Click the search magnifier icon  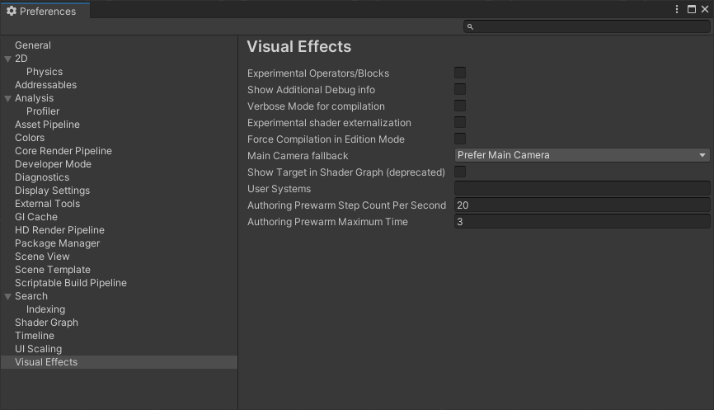(x=470, y=27)
